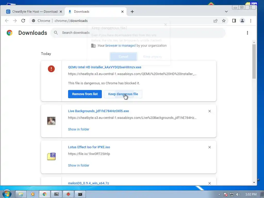Screen dimensions: 264x198
Task: Click the Chrome logo beside Downloads title
Action: (x=10, y=33)
